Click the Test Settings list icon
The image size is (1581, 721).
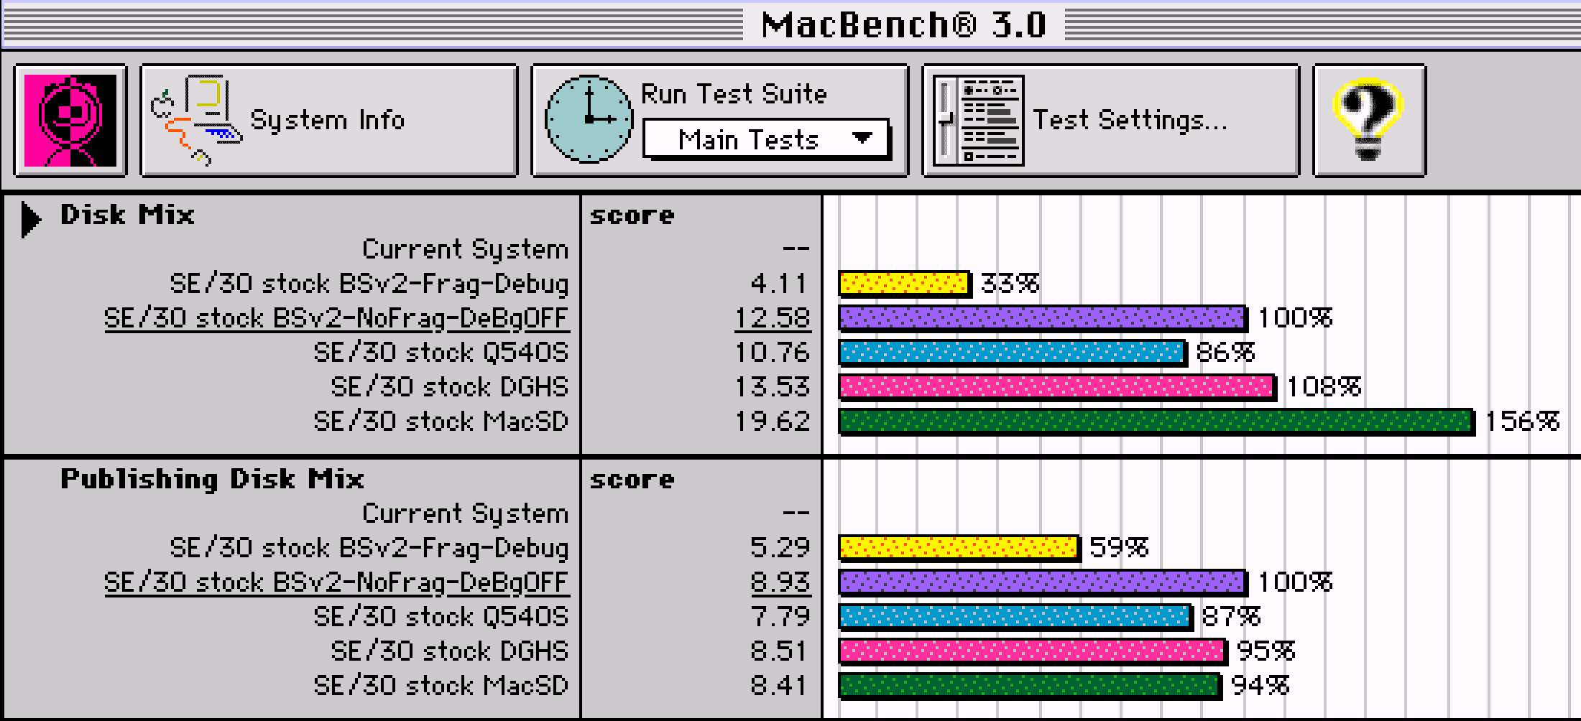pos(978,120)
